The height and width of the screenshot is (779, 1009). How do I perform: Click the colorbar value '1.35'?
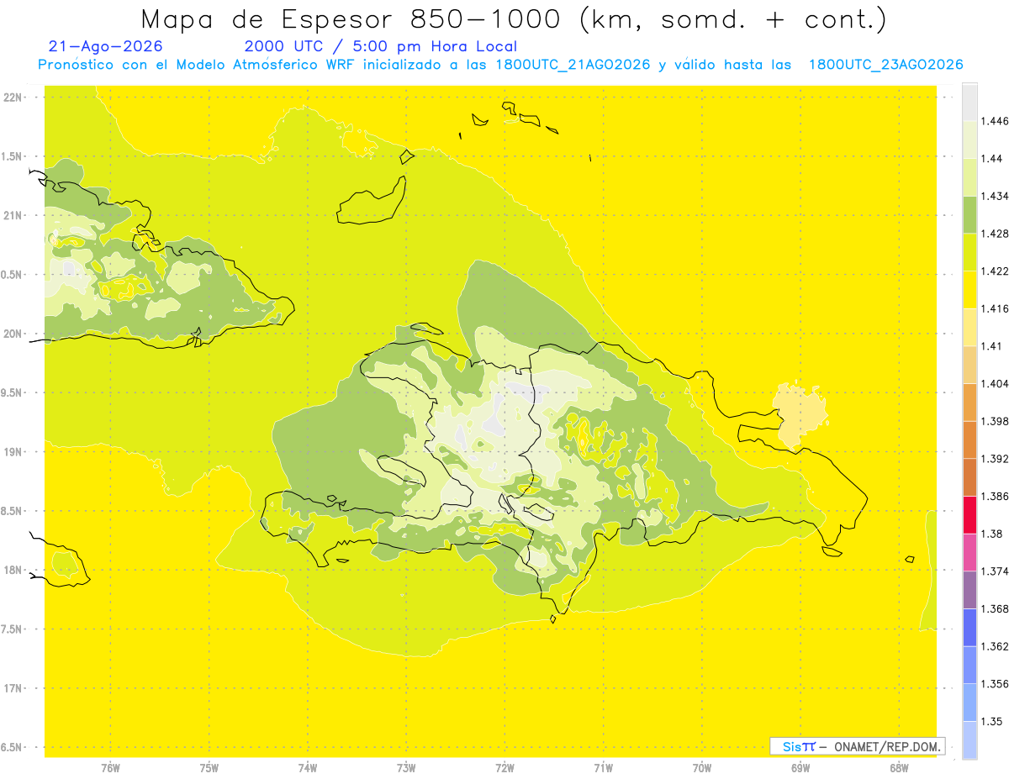993,721
